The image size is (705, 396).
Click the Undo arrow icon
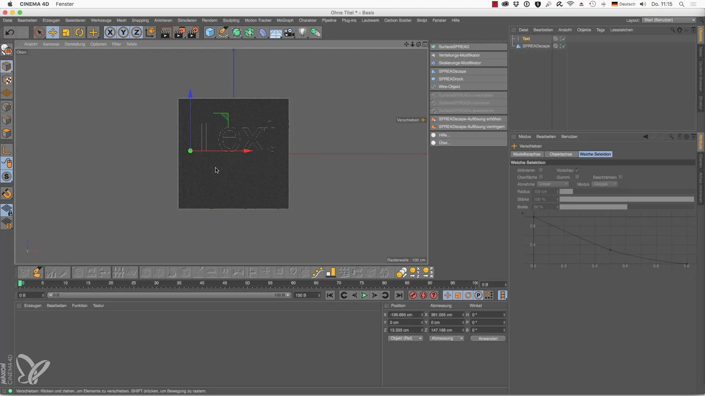coord(10,33)
